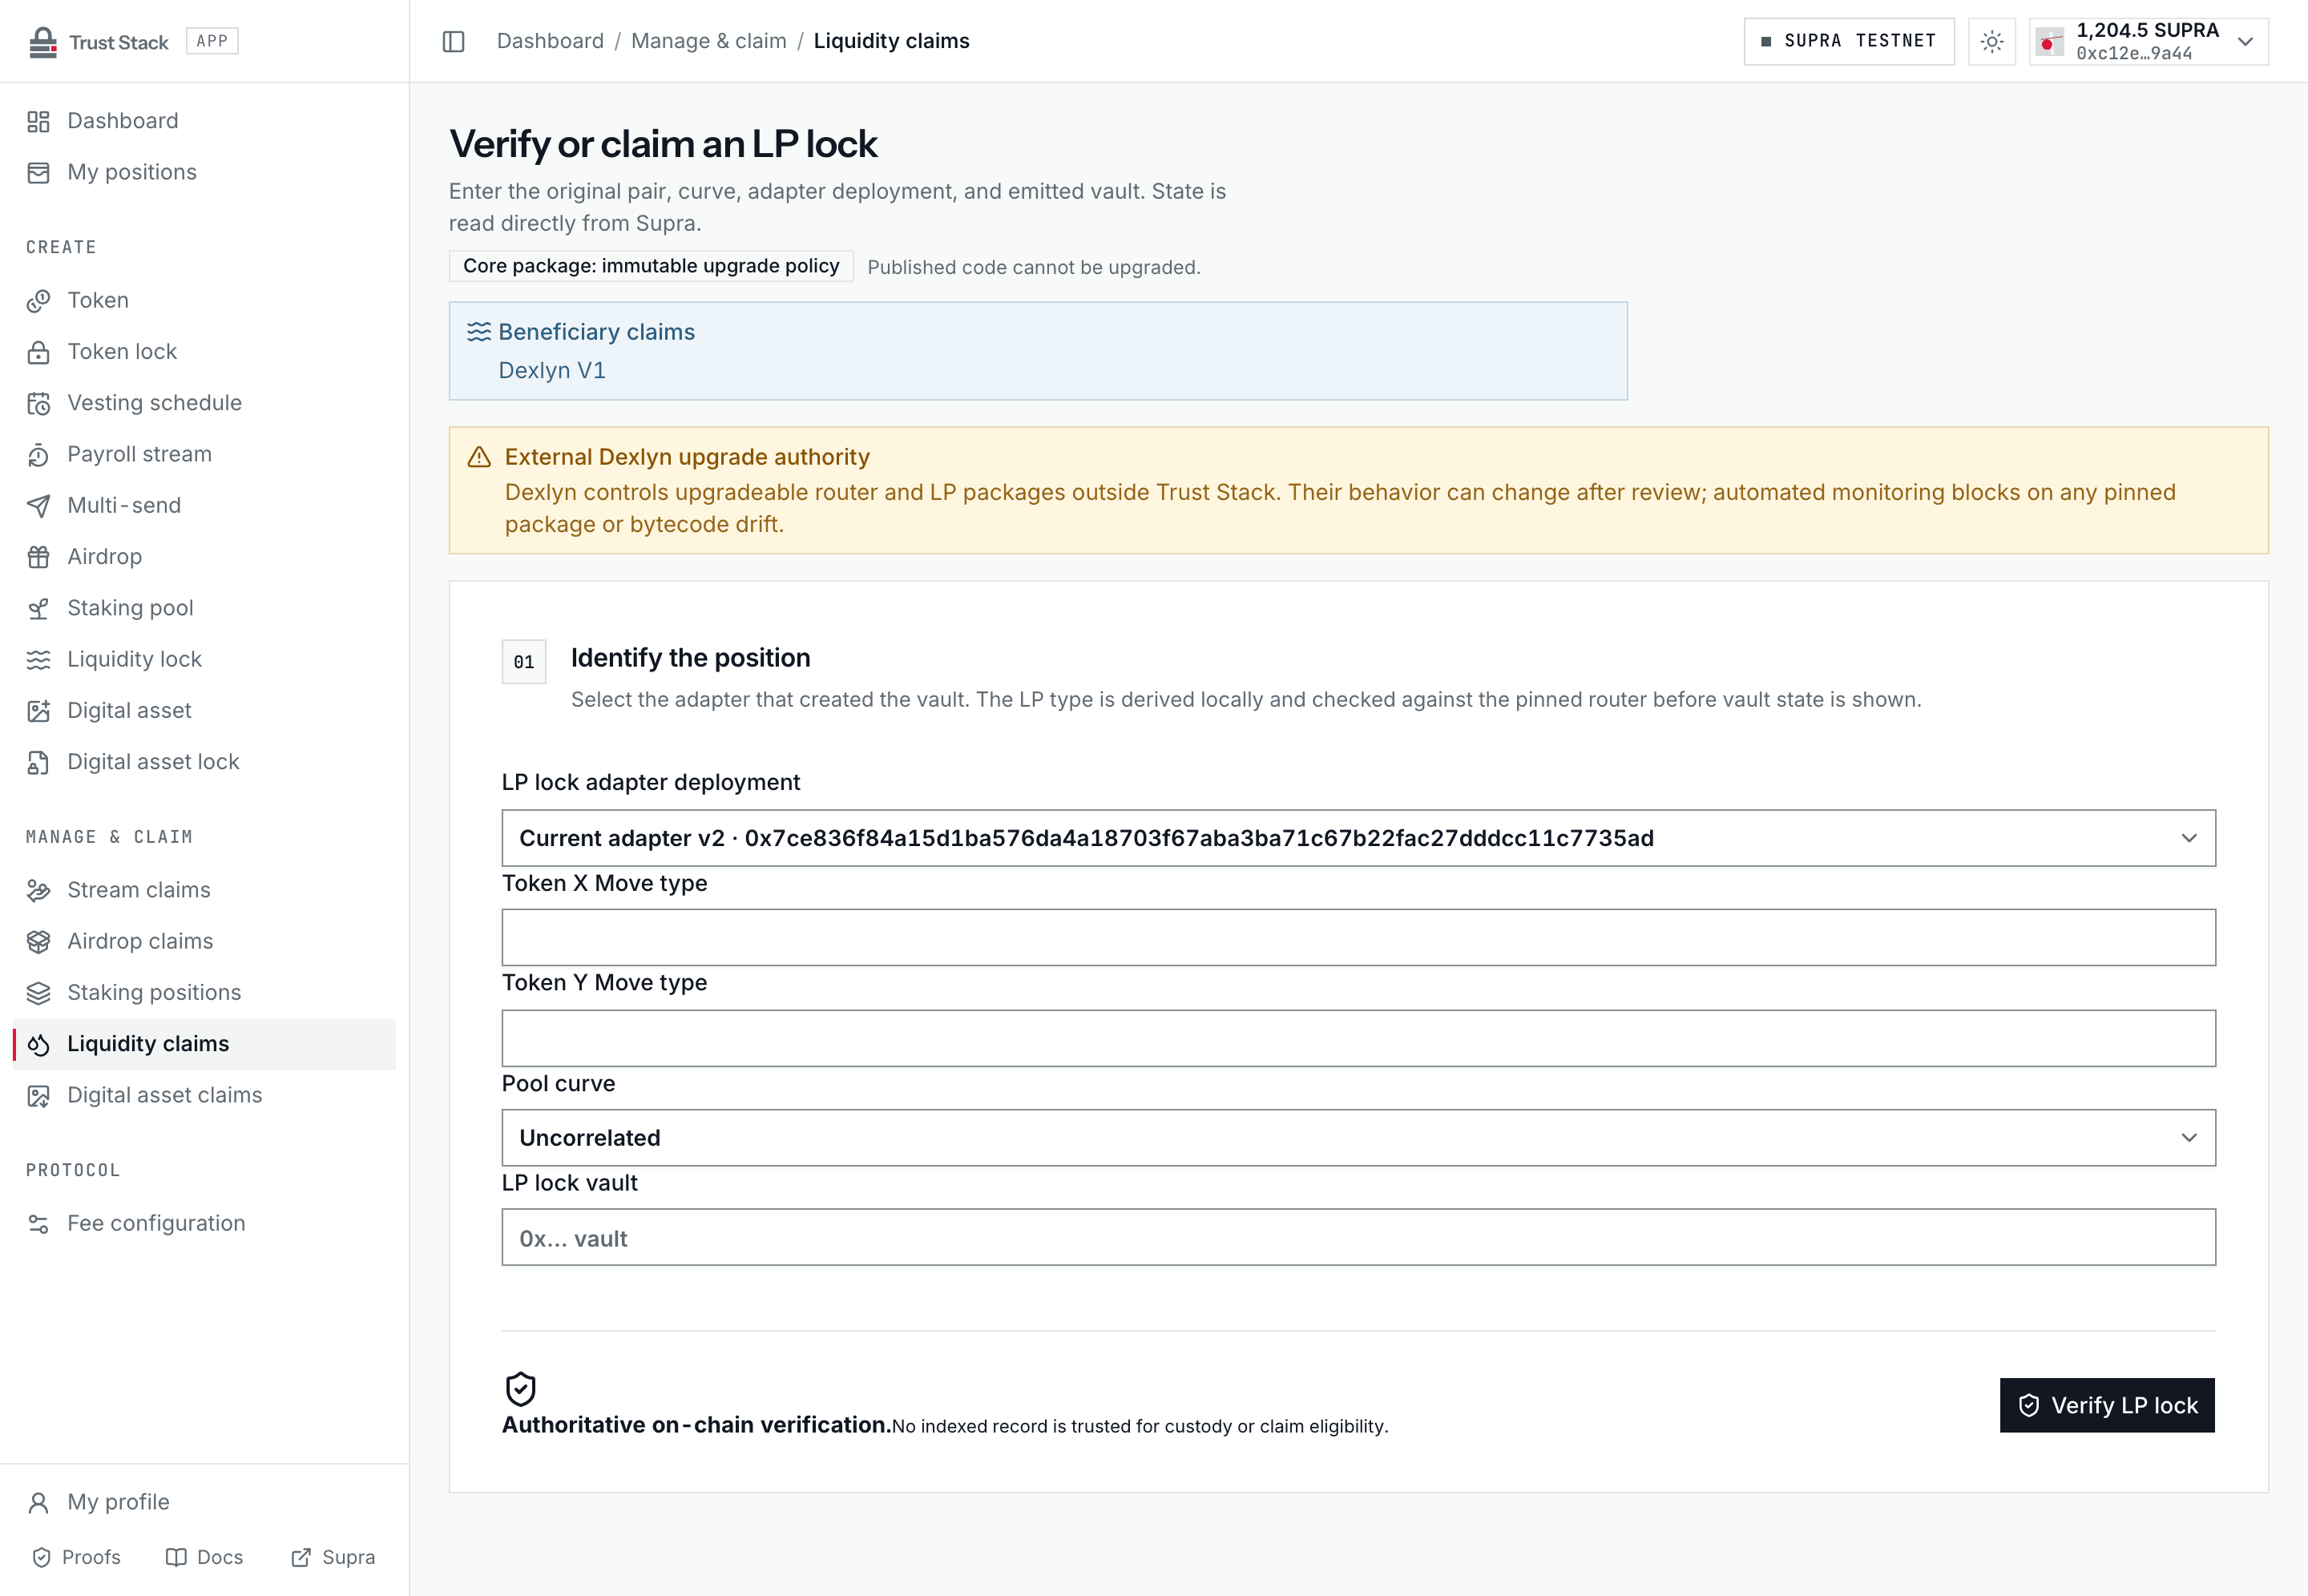Open the Manage & claim breadcrumb
The image size is (2308, 1596).
pos(708,41)
